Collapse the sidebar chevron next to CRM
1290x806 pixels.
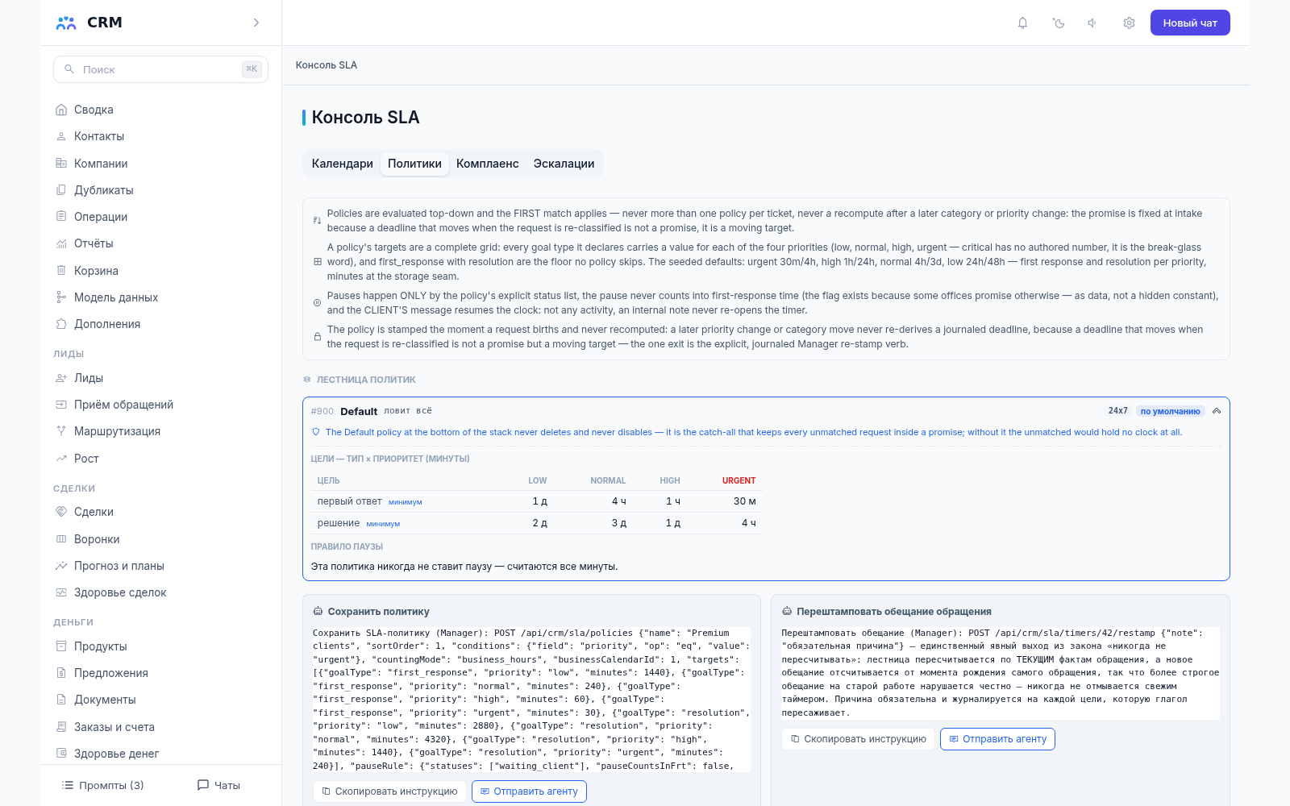(x=256, y=23)
